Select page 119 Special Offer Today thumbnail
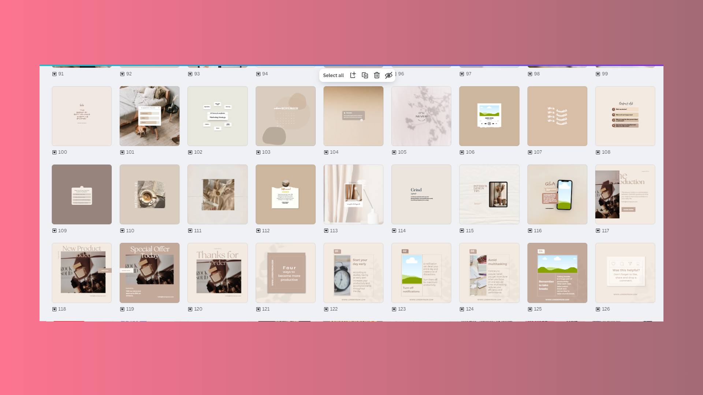 149,273
